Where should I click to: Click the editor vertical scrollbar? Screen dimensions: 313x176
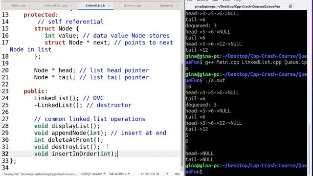(x=182, y=114)
